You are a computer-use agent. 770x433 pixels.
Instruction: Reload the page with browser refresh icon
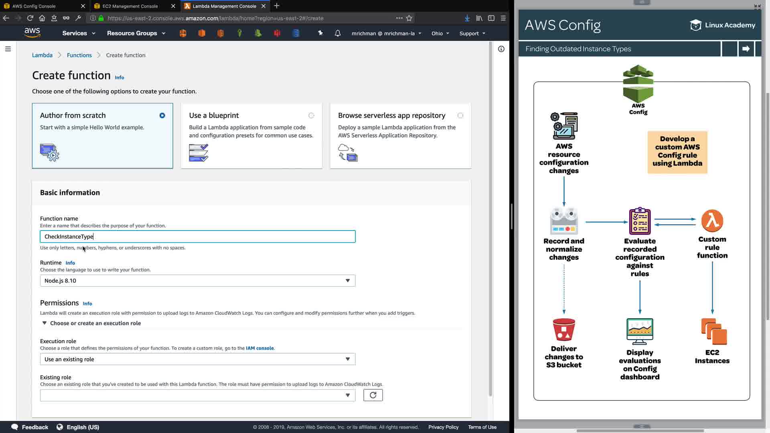click(30, 18)
